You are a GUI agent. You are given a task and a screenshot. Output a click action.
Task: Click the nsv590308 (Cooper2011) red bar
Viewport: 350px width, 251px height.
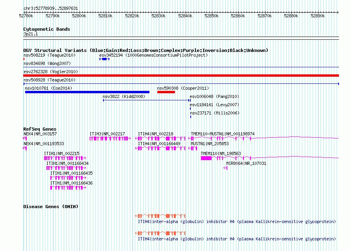166,92
